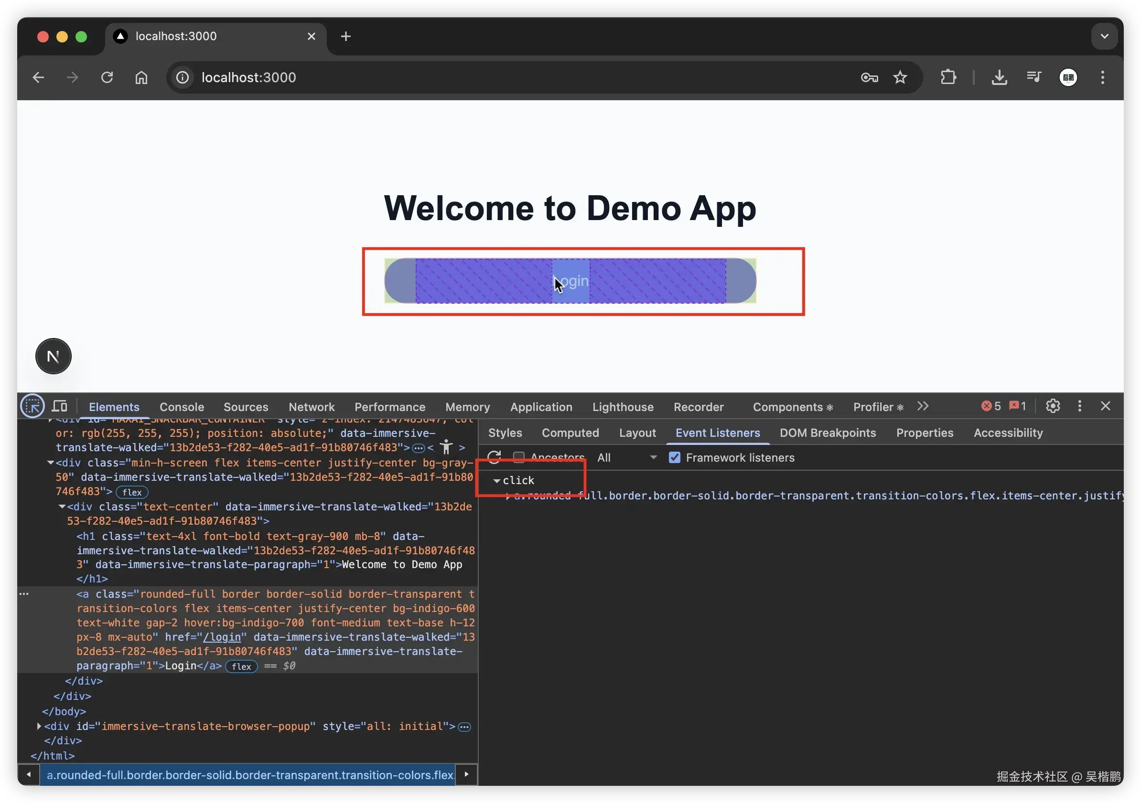Viewport: 1141px width, 803px height.
Task: Toggle device emulation mode
Action: (x=59, y=406)
